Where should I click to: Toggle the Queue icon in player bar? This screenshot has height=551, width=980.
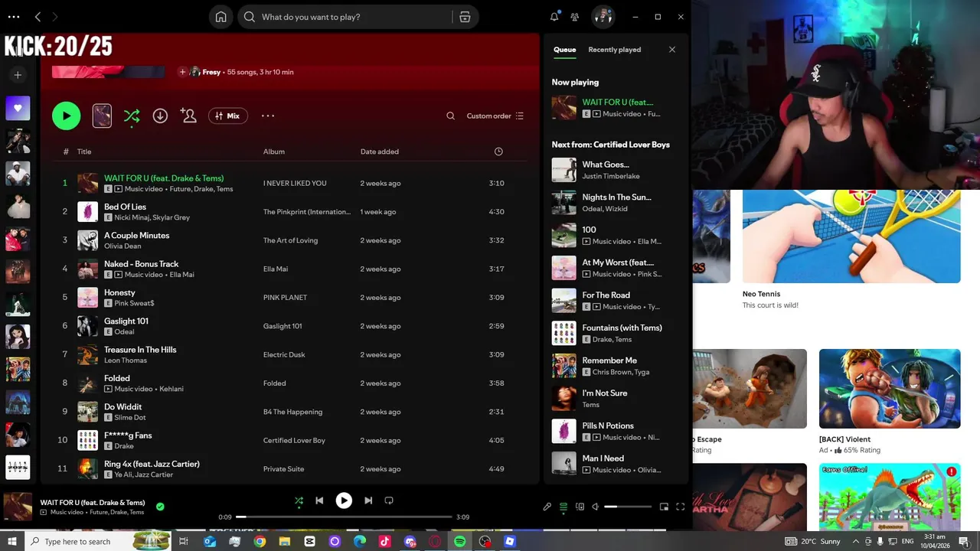click(x=563, y=507)
